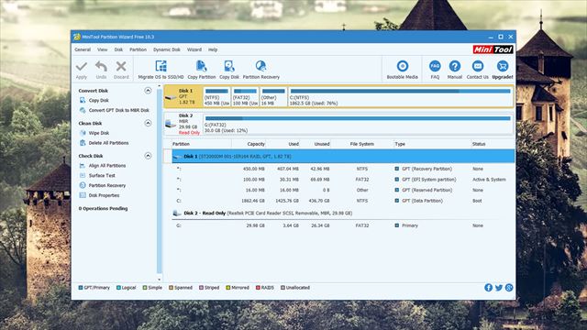Click the MiniTool logo
The image size is (587, 330).
click(x=493, y=49)
